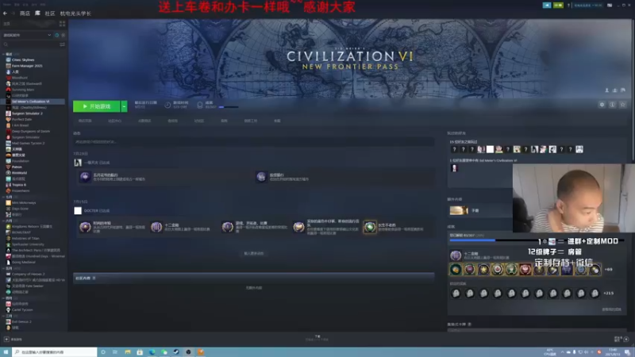Open the game settings gear icon

tap(602, 105)
